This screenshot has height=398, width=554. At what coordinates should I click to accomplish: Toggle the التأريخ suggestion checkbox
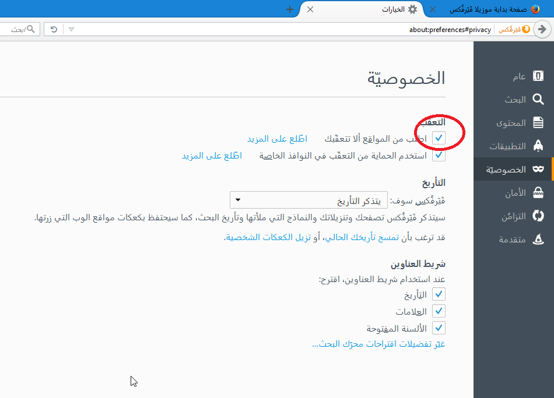[x=439, y=294]
